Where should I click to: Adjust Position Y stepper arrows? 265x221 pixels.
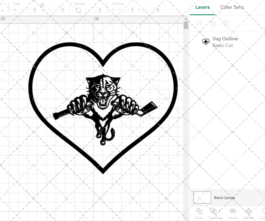(158, 10)
